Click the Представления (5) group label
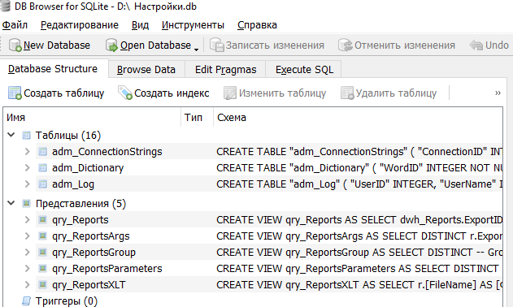The height and width of the screenshot is (307, 513). (x=80, y=204)
